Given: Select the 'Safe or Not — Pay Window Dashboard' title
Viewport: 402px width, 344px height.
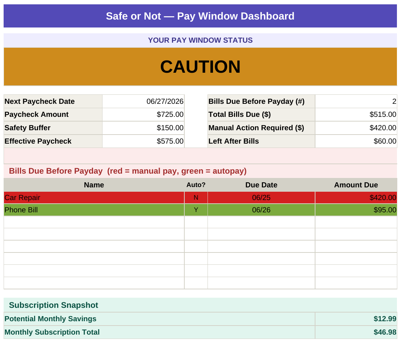Looking at the screenshot, I should 200,16.
